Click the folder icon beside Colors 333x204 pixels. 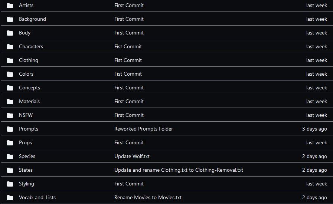point(10,74)
